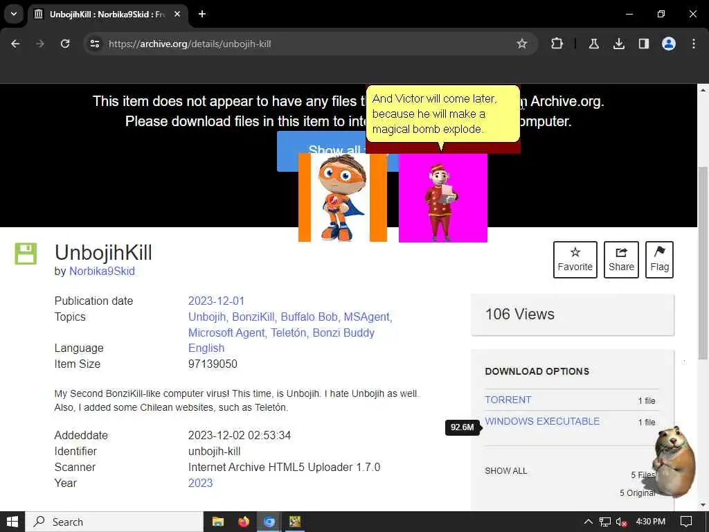
Task: Show hidden system tray icons
Action: pos(588,522)
